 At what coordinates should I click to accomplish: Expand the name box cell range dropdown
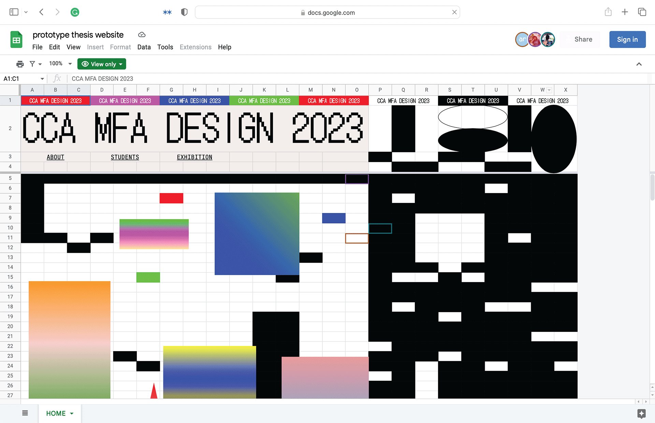[42, 79]
